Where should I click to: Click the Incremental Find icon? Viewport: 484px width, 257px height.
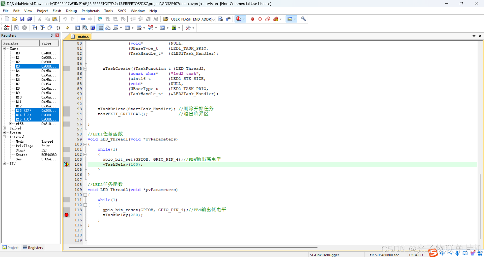click(228, 19)
